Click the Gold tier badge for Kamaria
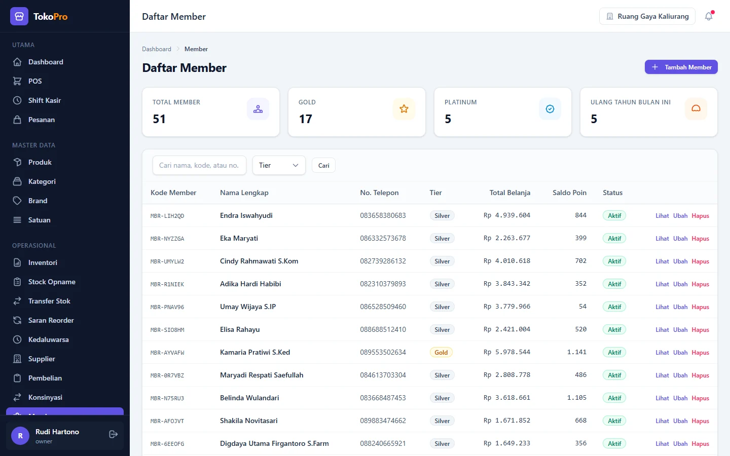The width and height of the screenshot is (730, 456). tap(441, 353)
